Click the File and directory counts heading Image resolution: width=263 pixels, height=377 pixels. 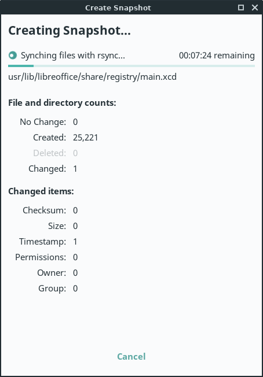pos(62,103)
